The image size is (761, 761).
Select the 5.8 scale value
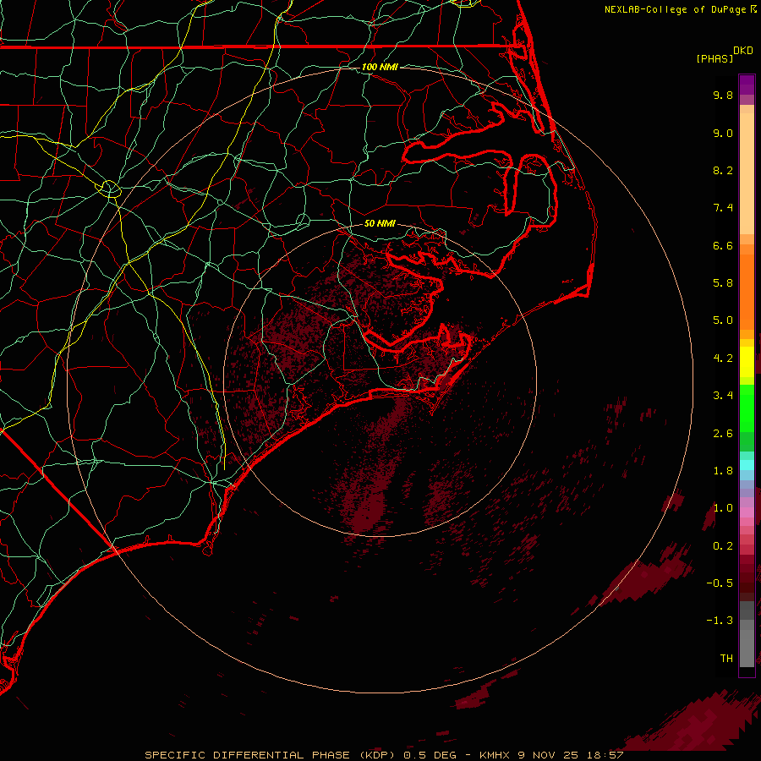coord(723,283)
